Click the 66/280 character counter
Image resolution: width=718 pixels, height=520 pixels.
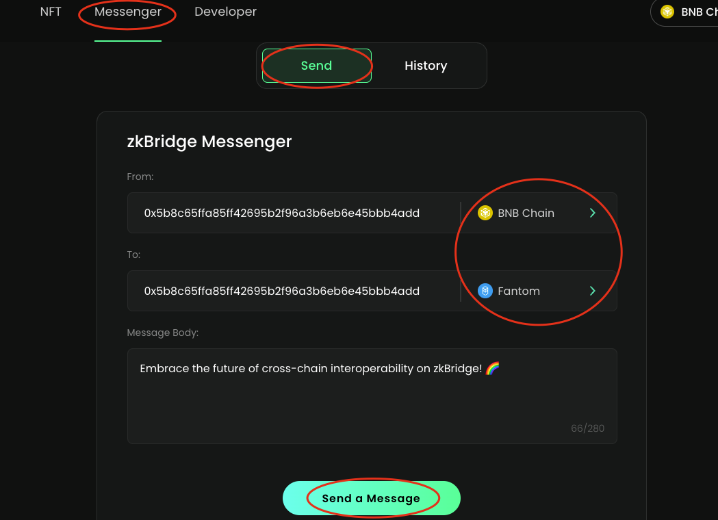(x=587, y=429)
